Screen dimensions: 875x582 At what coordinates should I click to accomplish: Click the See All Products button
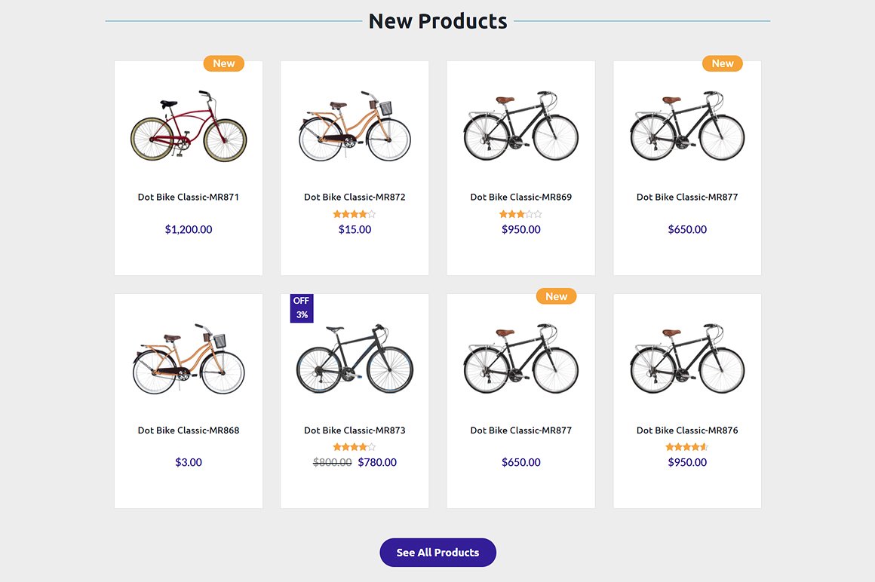(437, 553)
